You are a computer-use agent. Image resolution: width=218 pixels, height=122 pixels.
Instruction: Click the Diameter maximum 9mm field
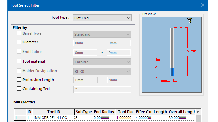(119, 43)
